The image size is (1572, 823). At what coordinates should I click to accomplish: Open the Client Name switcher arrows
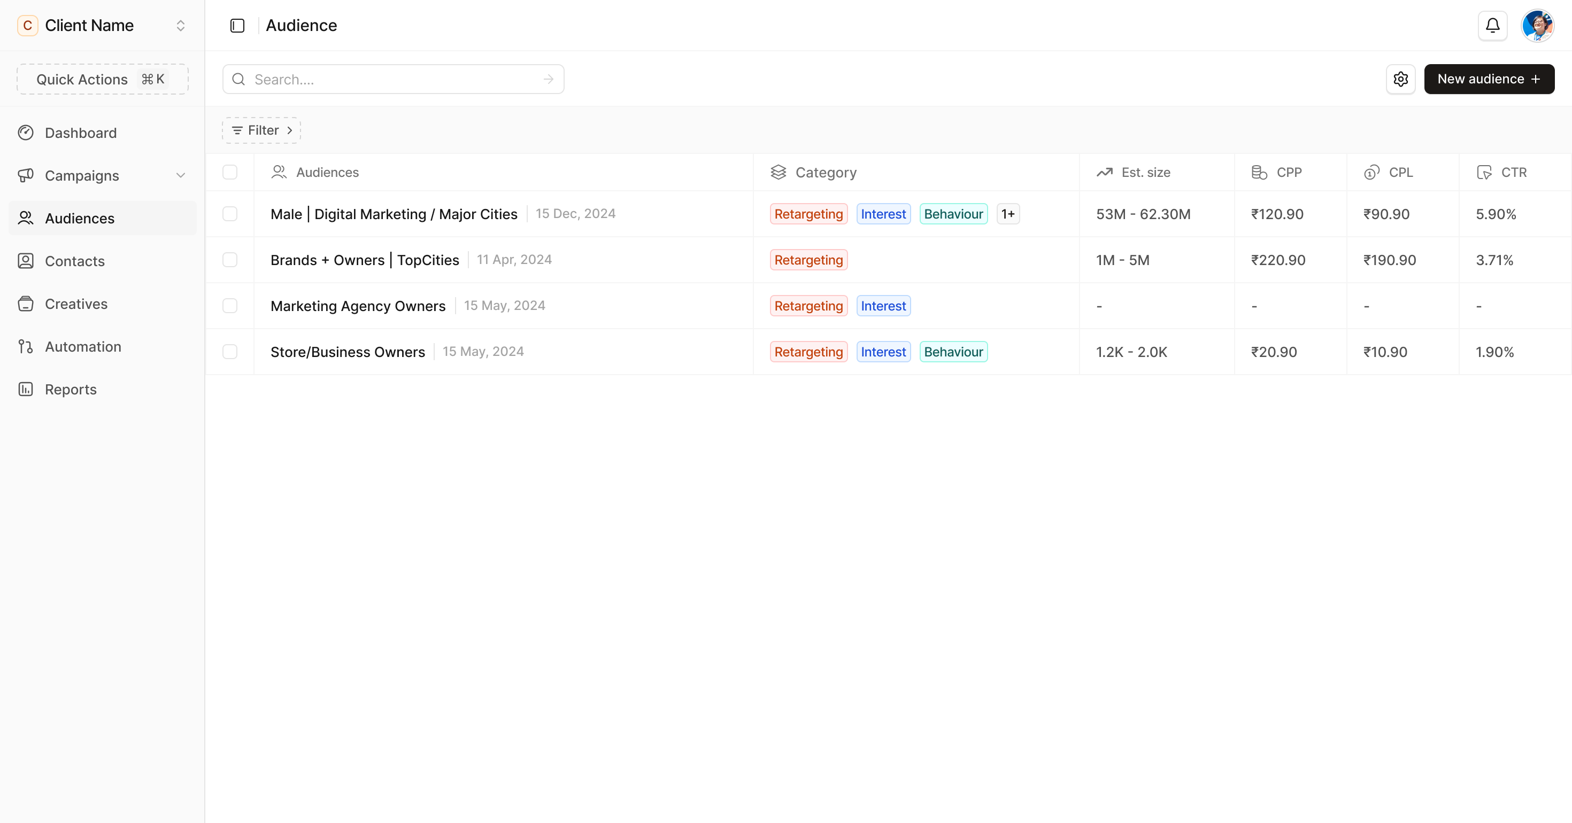tap(181, 26)
